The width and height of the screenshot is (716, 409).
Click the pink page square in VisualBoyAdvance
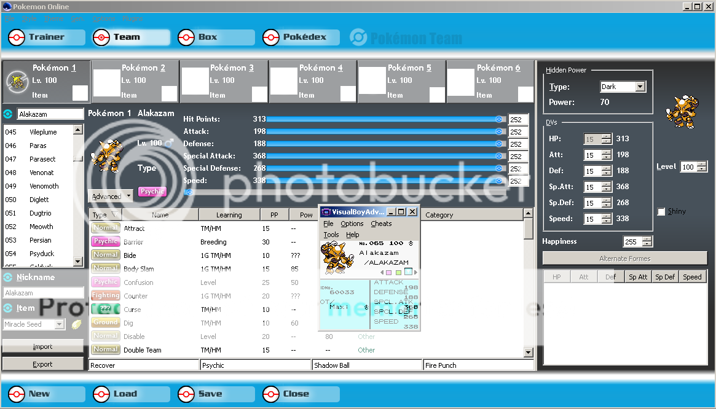tap(389, 273)
